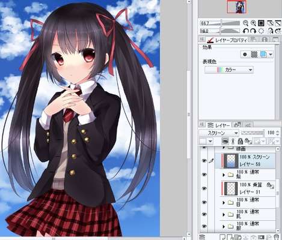Reset view to 100% in navigator

click(261, 23)
